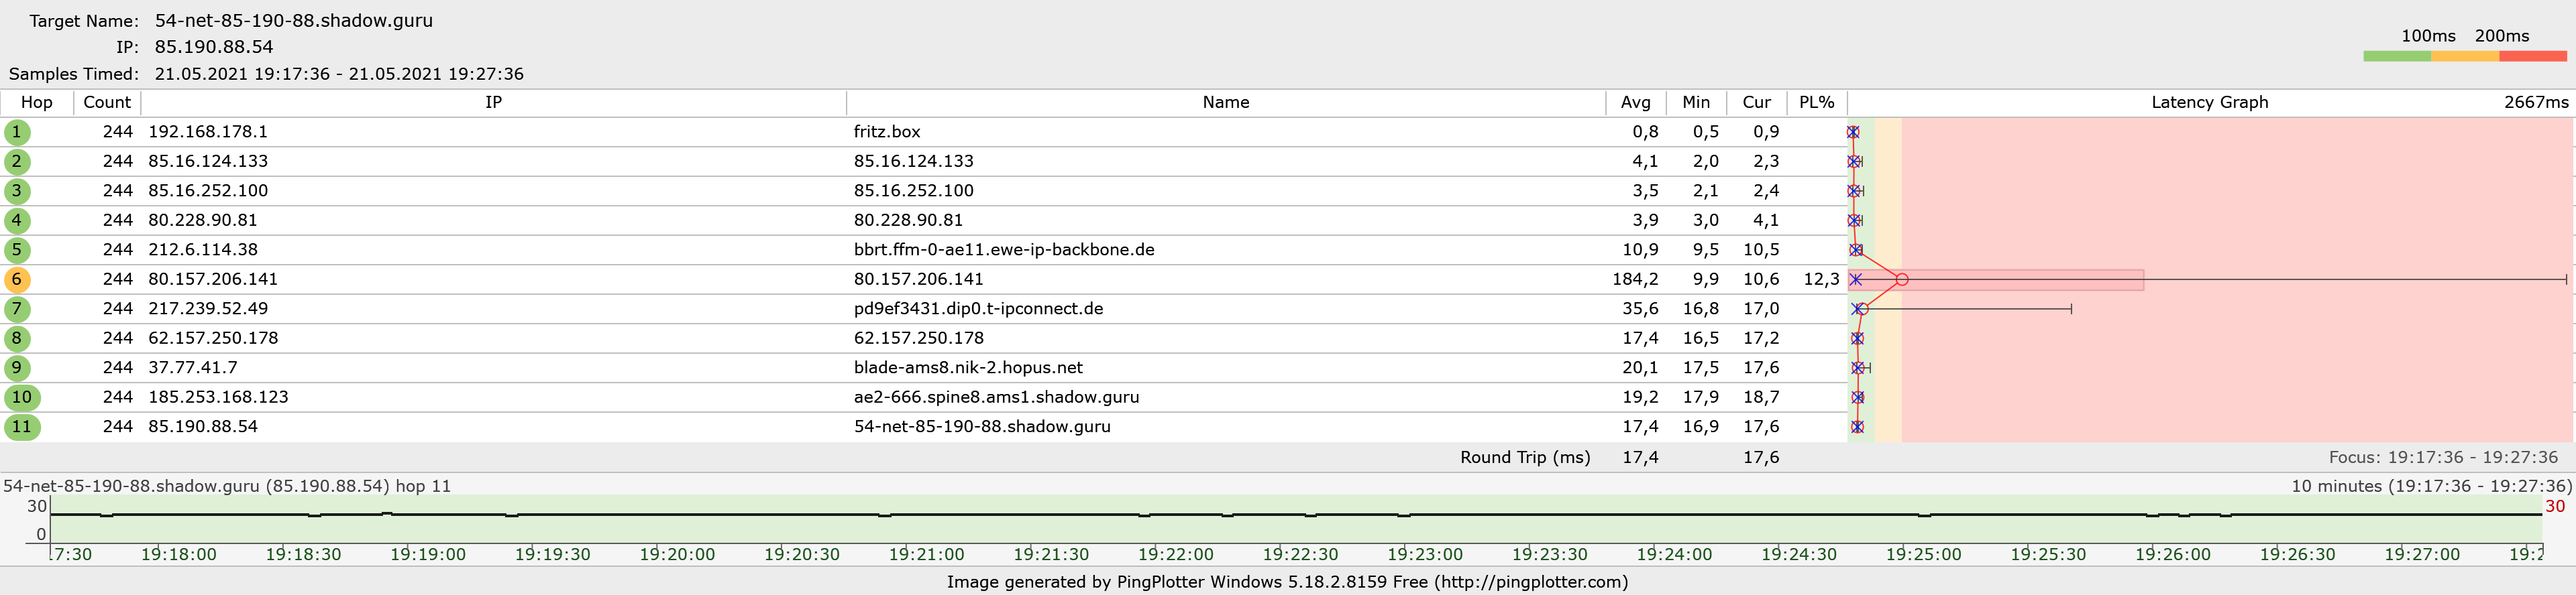This screenshot has height=595, width=2576.
Task: Open the pingplotter.com link in the footer
Action: coord(1530,582)
